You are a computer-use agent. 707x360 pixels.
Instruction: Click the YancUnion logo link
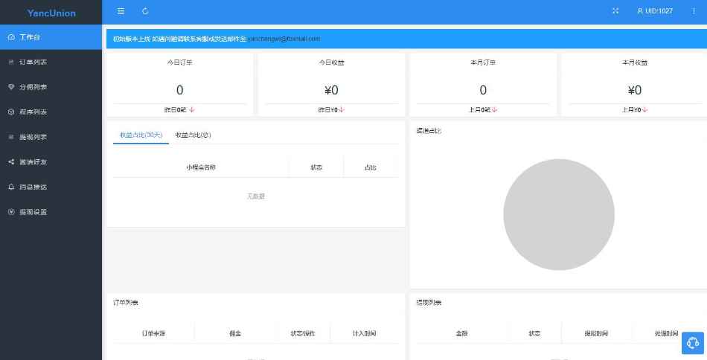51,13
